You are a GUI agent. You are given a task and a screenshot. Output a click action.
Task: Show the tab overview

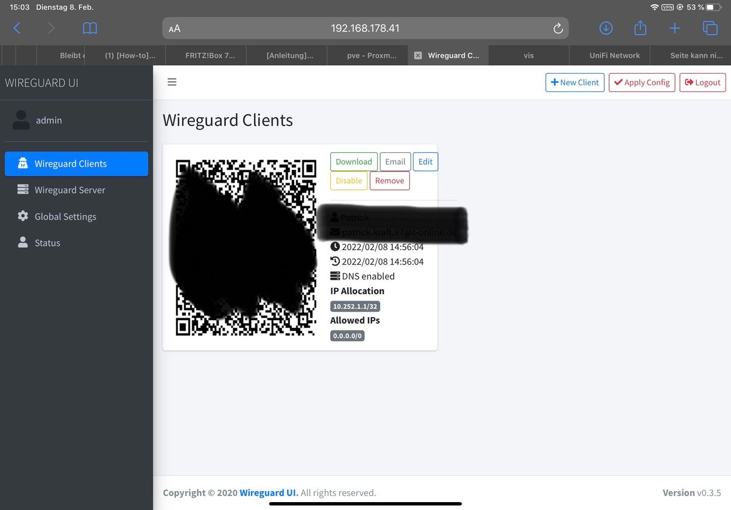(x=710, y=28)
